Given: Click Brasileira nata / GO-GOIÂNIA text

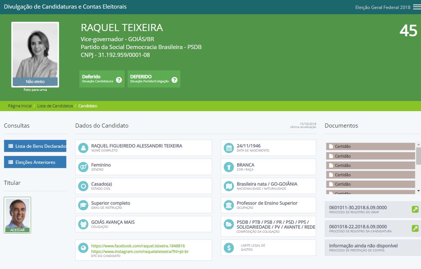Looking at the screenshot, I should click(x=267, y=184).
